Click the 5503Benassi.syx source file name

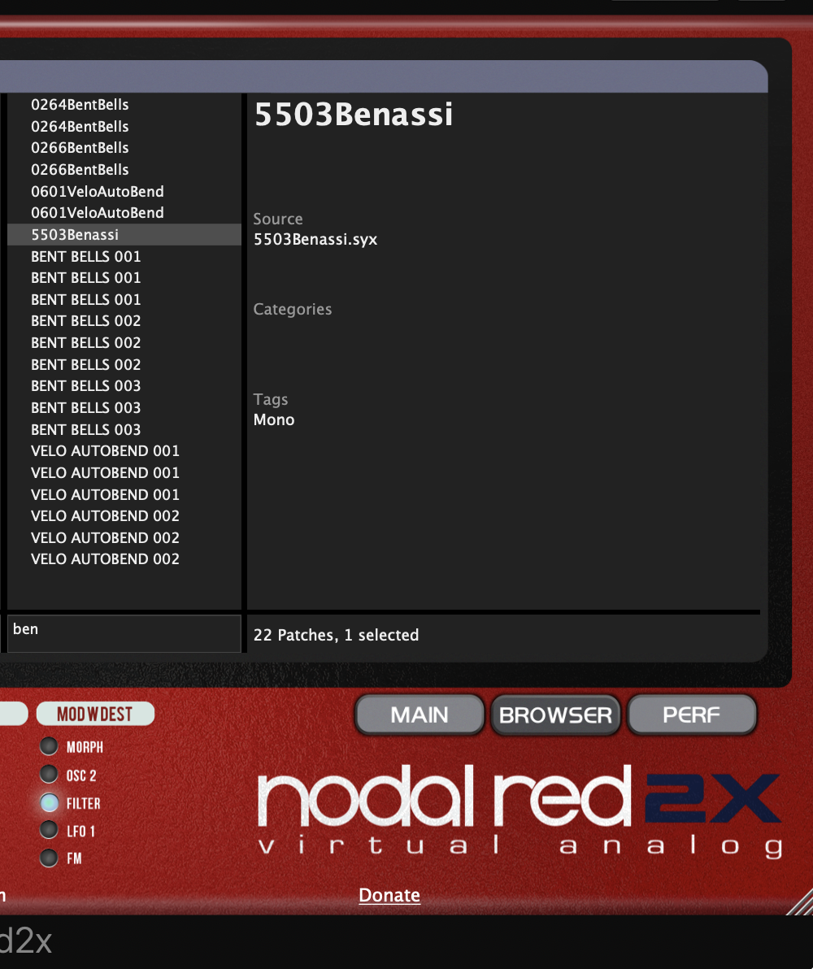coord(315,240)
